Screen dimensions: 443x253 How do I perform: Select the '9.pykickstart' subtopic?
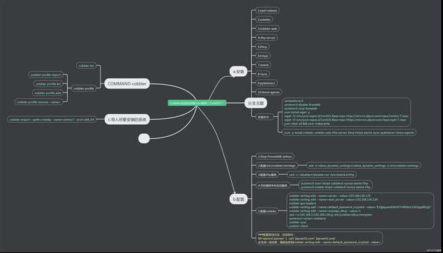point(266,83)
